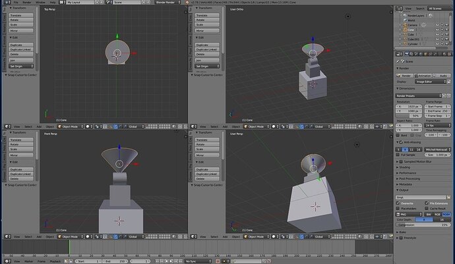This screenshot has width=455, height=264.
Task: Enable the Full Sample checkbox
Action: pyautogui.click(x=398, y=155)
